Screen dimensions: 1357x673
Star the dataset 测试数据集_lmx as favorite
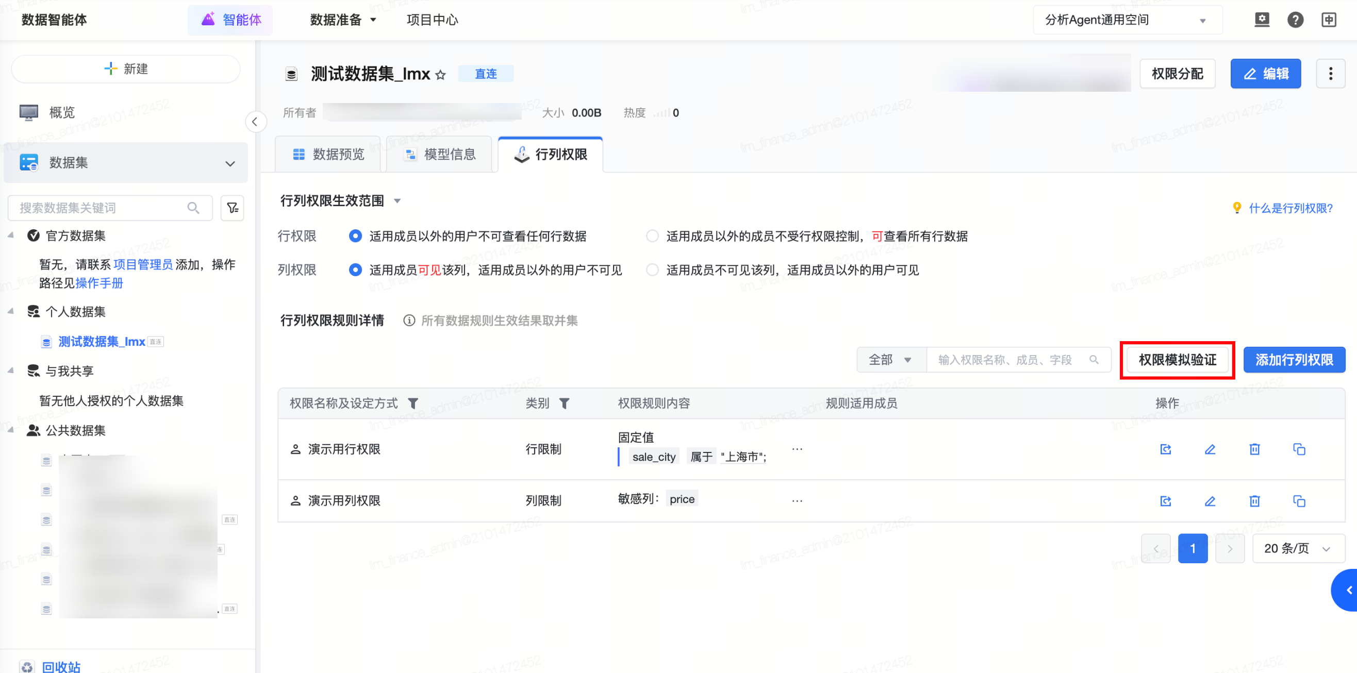(440, 75)
